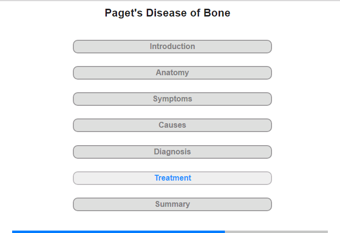340x233 pixels.
Task: Click the blue filled progress bar portion
Action: click(119, 232)
